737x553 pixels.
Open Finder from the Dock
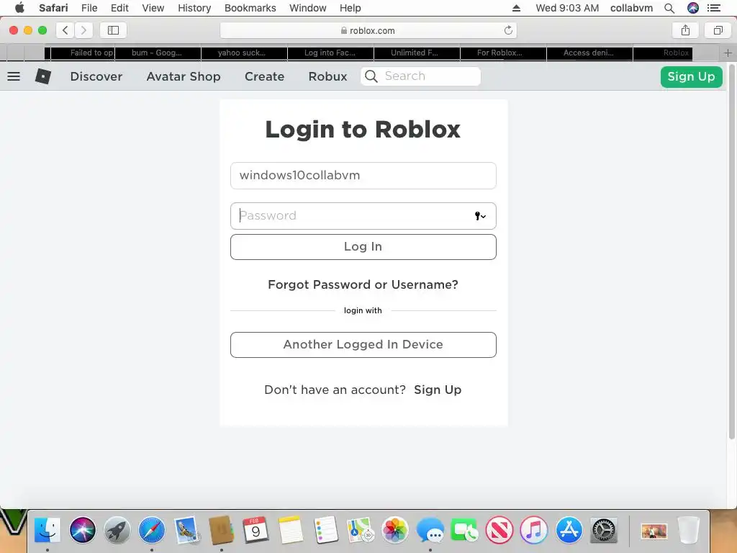[48, 530]
